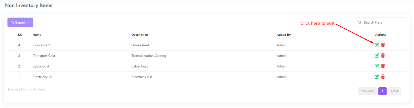Delete the Transport Cost item
This screenshot has height=108, width=414.
[383, 56]
